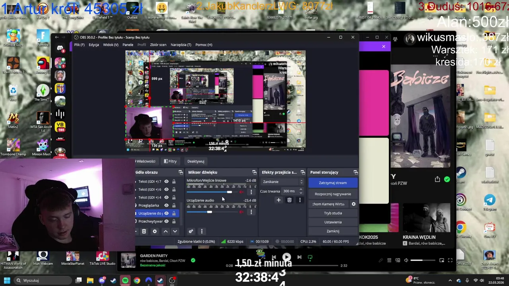Image resolution: width=509 pixels, height=286 pixels.
Task: Open Narzędzia (T) menu
Action: click(181, 44)
